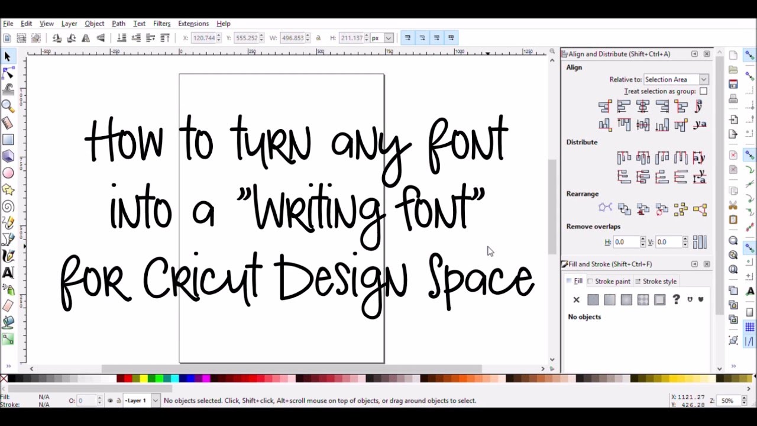Select the Paint bucket fill tool

coord(8,322)
